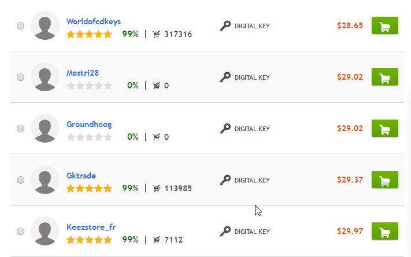Add Mostri28 offer to cart
The height and width of the screenshot is (257, 411).
point(384,77)
